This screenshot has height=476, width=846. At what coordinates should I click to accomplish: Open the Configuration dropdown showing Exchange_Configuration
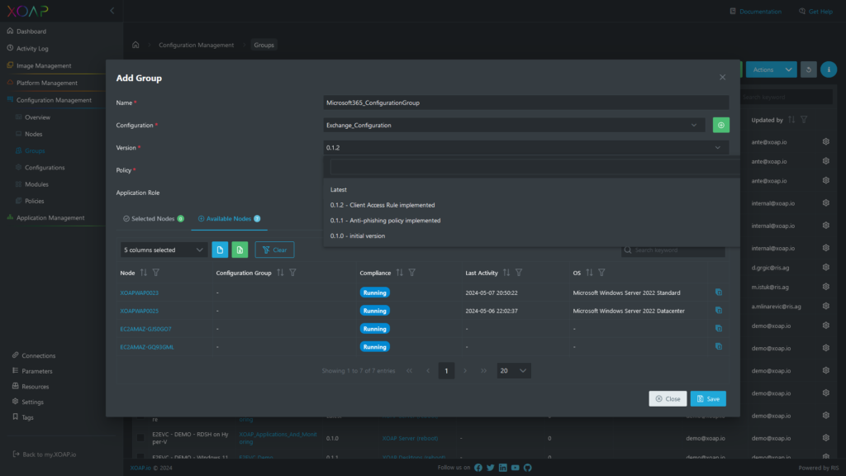click(x=514, y=126)
